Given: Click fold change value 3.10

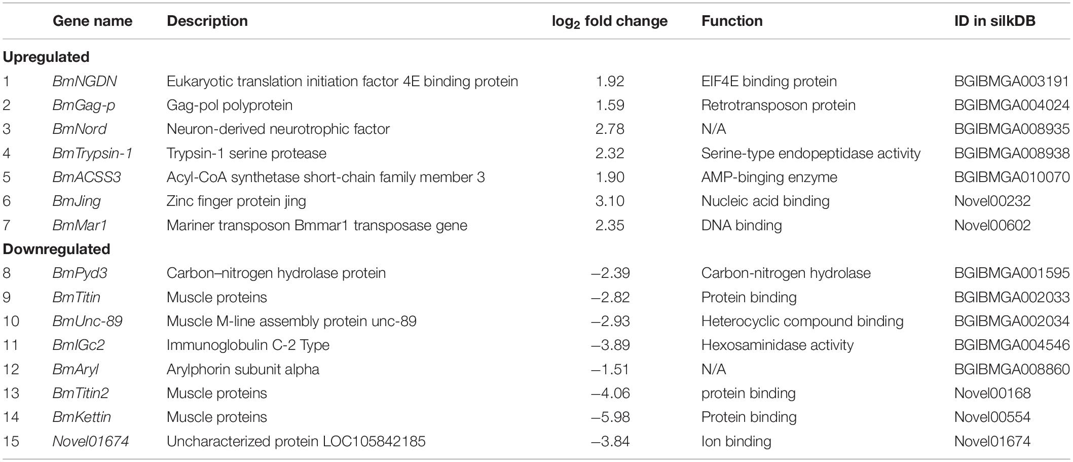Looking at the screenshot, I should 610,201.
